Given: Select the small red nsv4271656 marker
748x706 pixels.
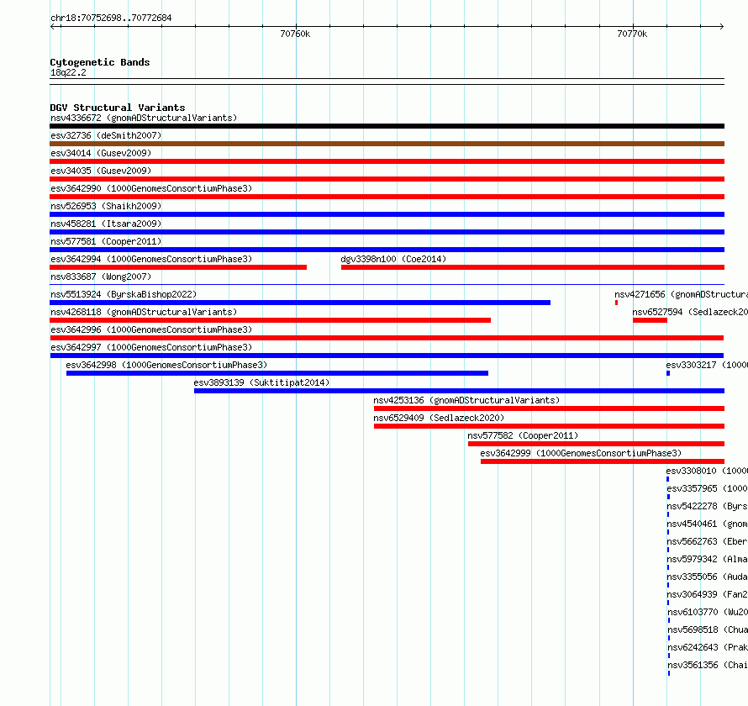Looking at the screenshot, I should pyautogui.click(x=616, y=303).
